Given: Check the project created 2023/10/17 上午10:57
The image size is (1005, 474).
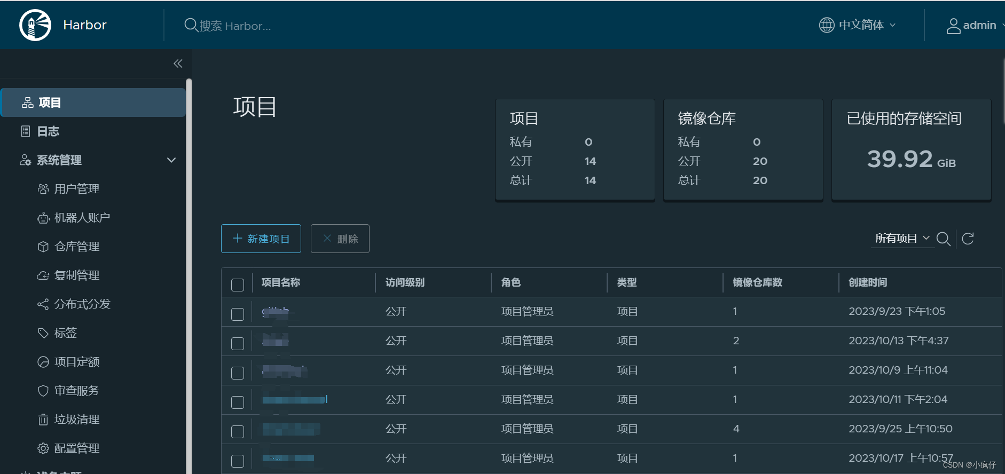Looking at the screenshot, I should [238, 461].
